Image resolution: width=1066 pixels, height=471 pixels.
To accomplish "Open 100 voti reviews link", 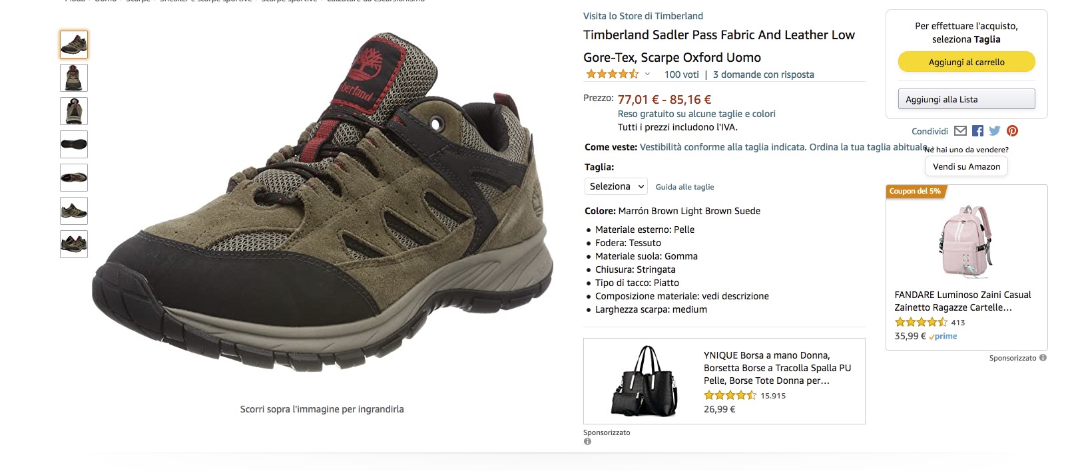I will [x=682, y=75].
